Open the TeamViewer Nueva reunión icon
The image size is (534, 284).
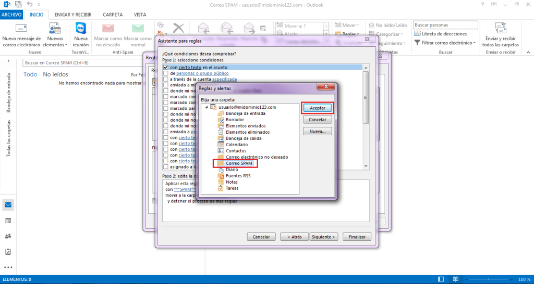pyautogui.click(x=81, y=28)
